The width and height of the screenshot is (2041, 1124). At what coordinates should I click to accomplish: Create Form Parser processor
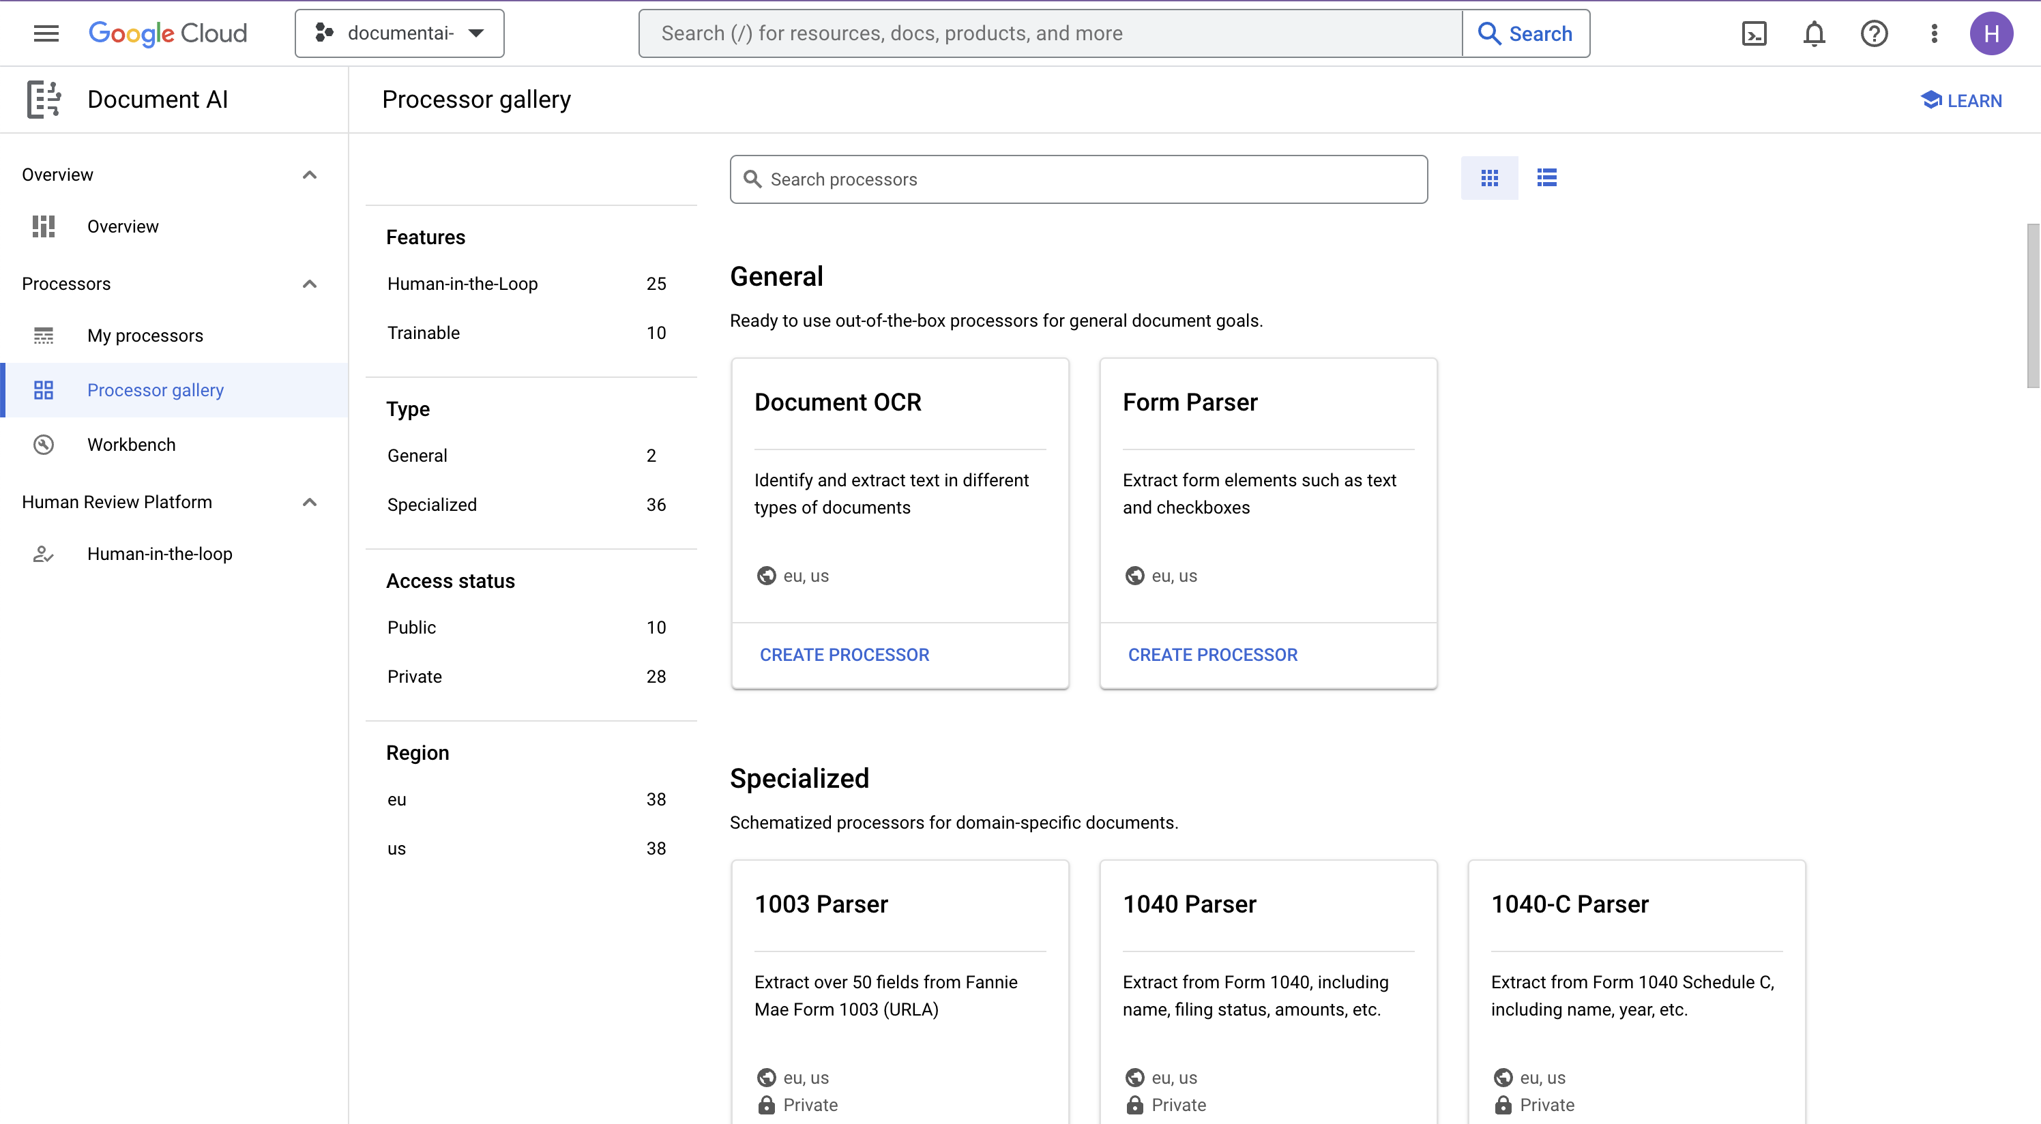tap(1212, 655)
